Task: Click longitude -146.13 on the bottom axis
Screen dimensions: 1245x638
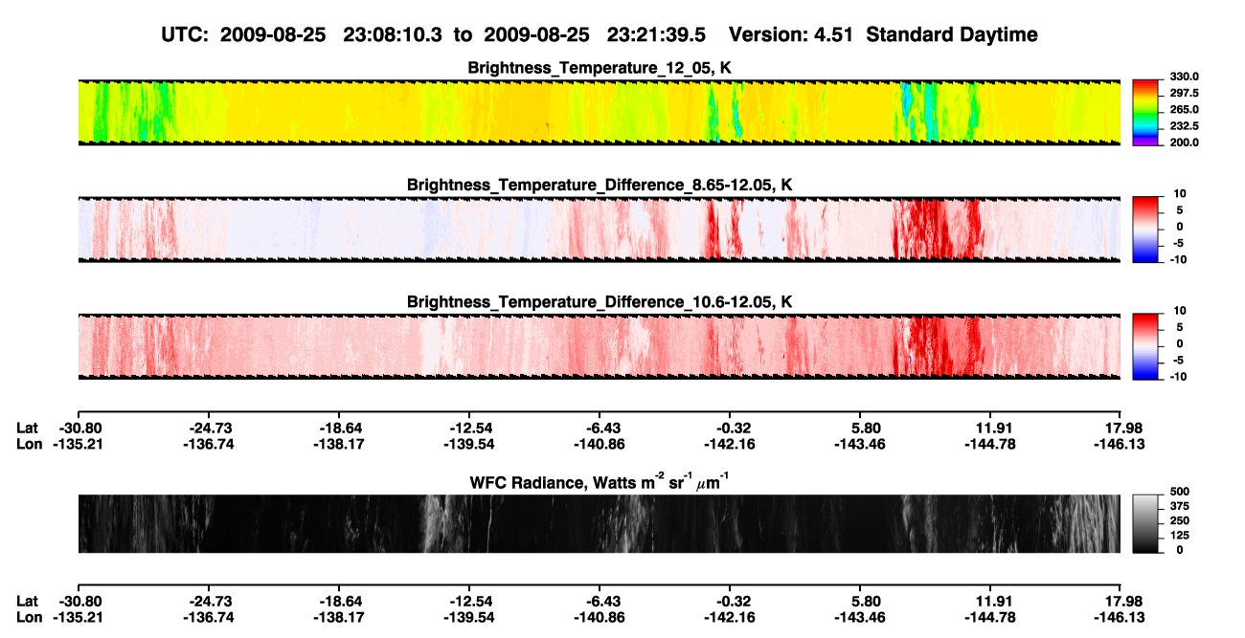Action: pos(1120,618)
